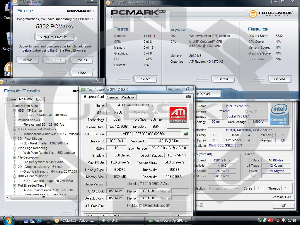Click the Intel Celeron D logo in CPU-Z
Image resolution: width=300 pixels, height=225 pixels.
pos(279,114)
